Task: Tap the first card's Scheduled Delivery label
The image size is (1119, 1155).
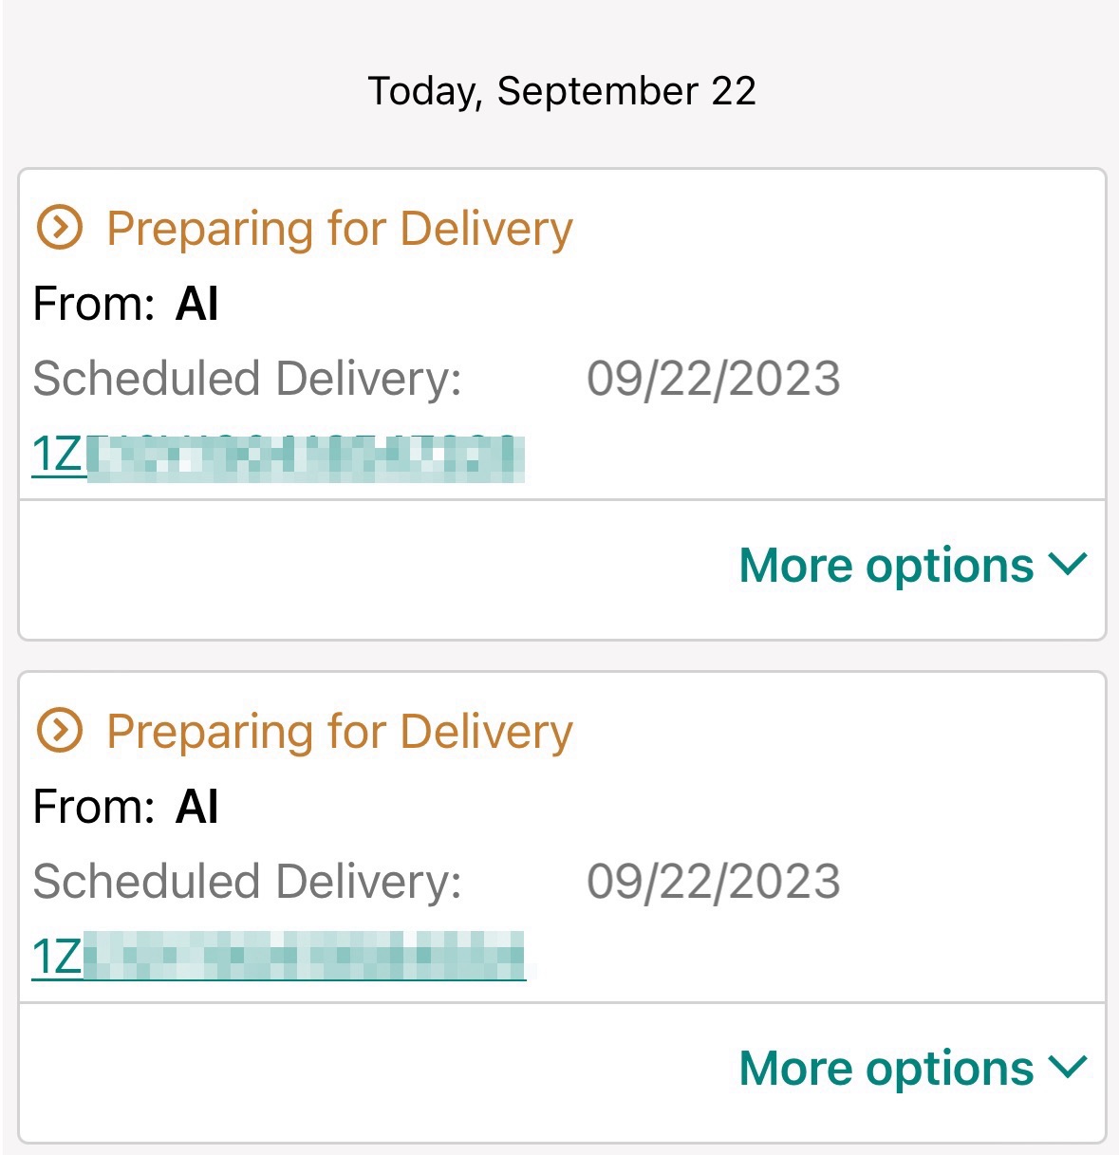Action: [248, 380]
